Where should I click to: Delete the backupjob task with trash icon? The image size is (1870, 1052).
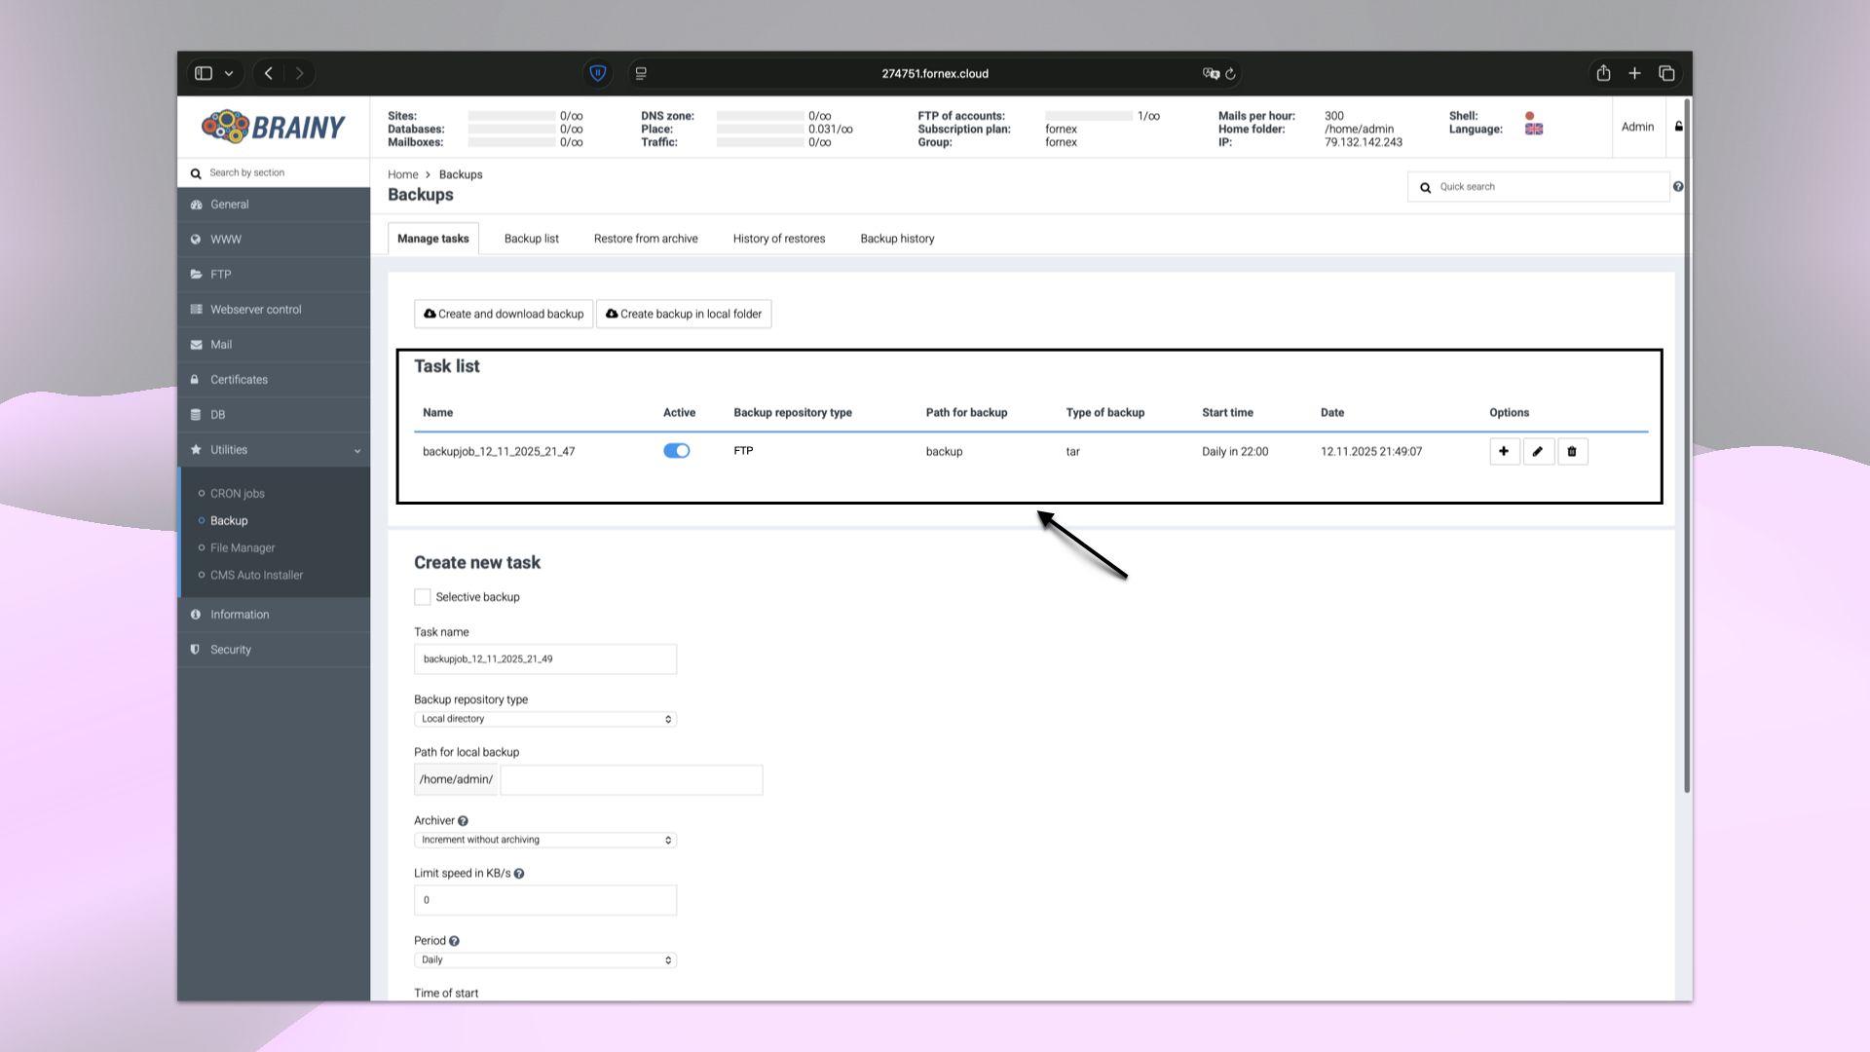[1572, 451]
